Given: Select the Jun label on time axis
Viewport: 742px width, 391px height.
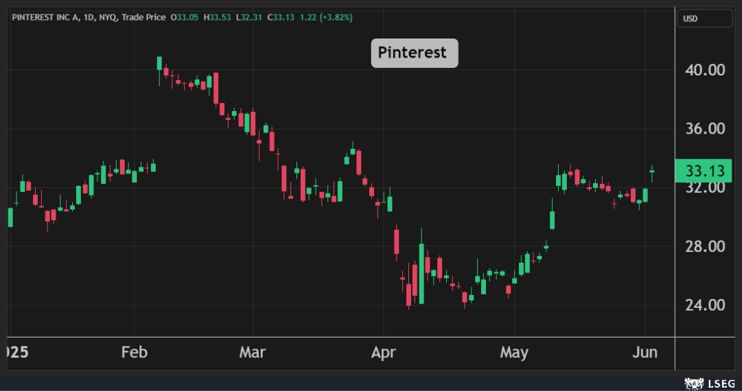Looking at the screenshot, I should point(645,352).
